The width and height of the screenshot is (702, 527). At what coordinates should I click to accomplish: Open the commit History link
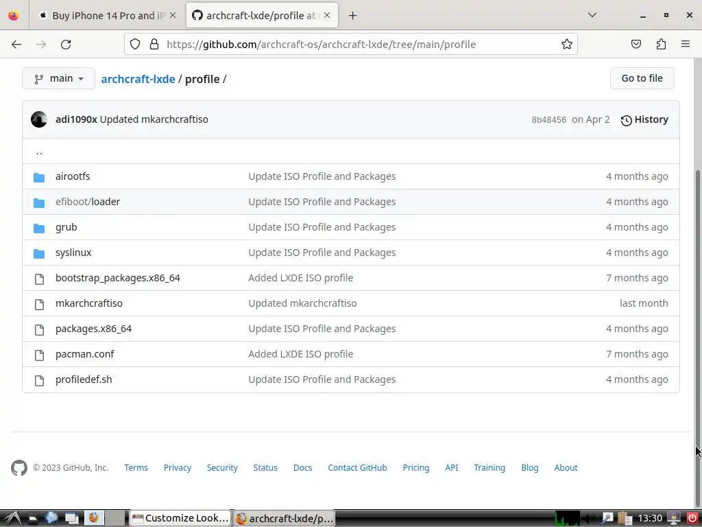pyautogui.click(x=644, y=119)
